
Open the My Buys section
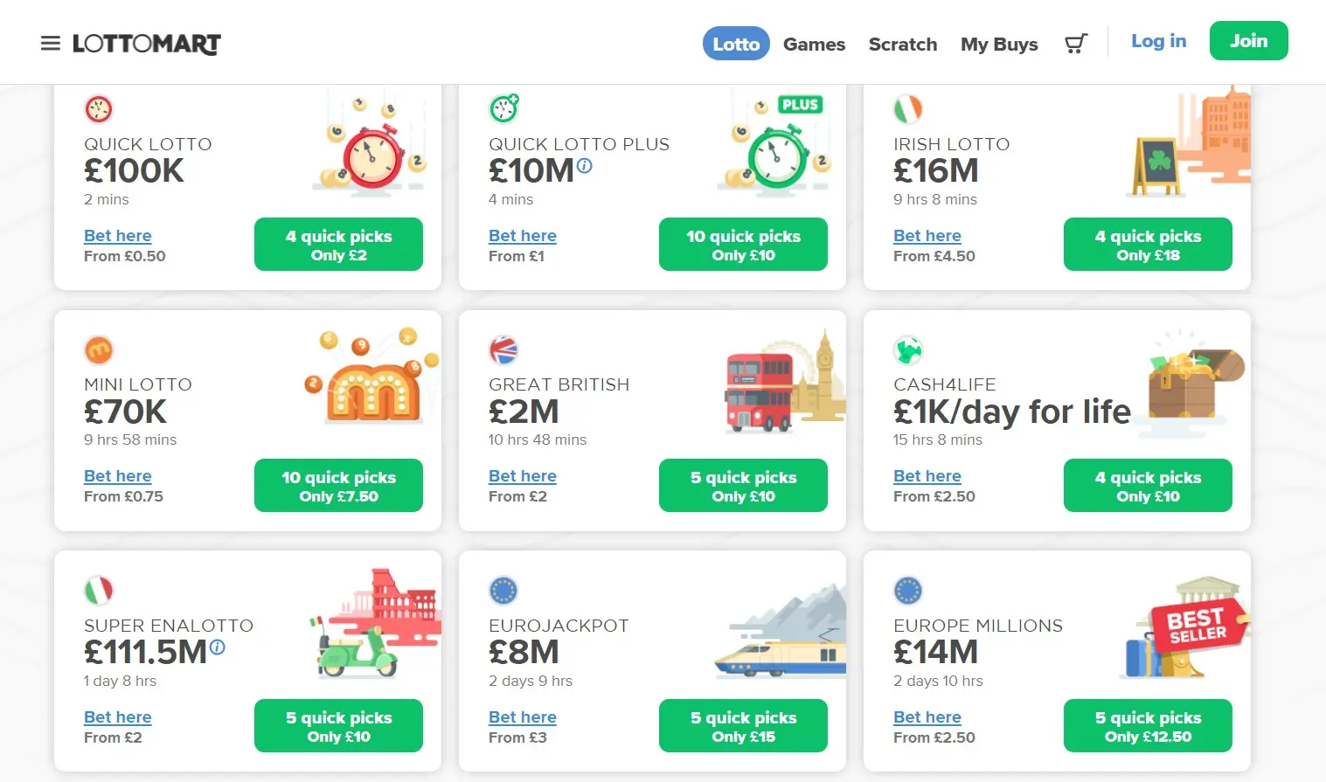(x=999, y=44)
